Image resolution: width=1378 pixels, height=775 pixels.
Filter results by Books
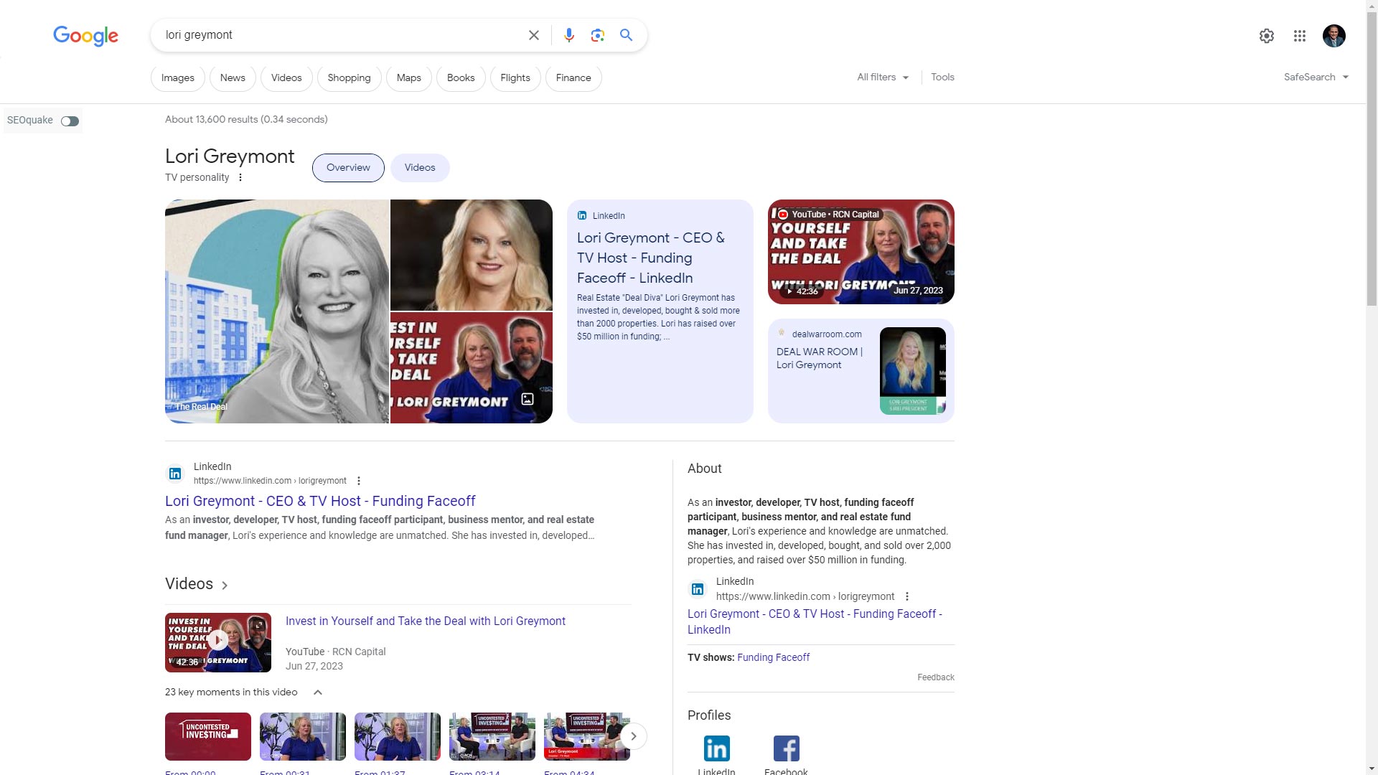461,78
